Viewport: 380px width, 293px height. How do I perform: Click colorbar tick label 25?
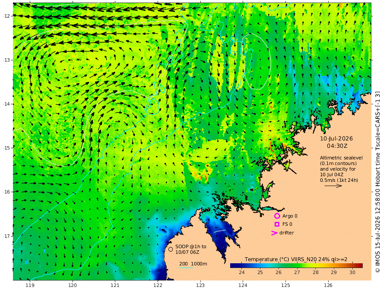[260, 272]
